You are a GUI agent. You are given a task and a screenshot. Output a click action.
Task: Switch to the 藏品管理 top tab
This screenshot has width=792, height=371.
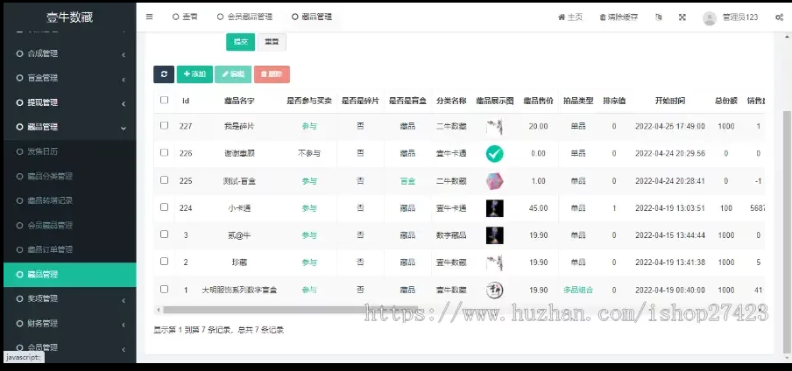click(312, 17)
